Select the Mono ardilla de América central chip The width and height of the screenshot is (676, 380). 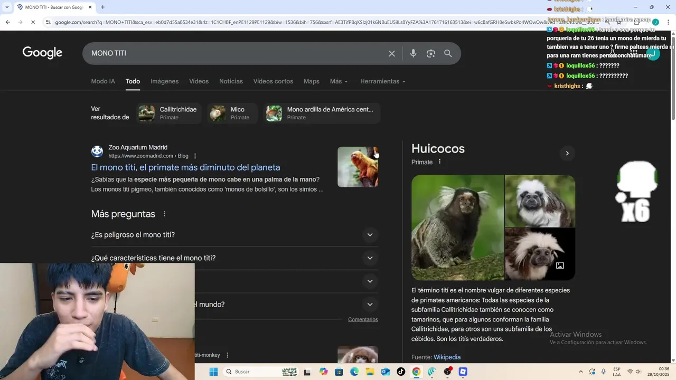(322, 113)
